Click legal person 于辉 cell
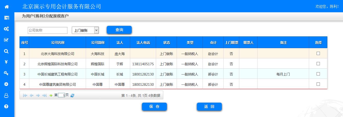This screenshot has width=343, height=117. tap(120, 64)
